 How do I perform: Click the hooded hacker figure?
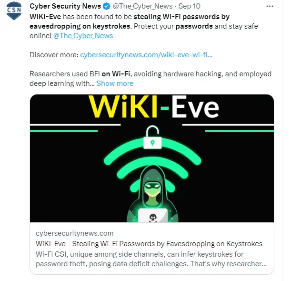[152, 194]
